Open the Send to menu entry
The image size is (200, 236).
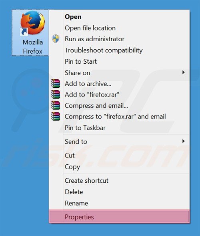tap(119, 141)
